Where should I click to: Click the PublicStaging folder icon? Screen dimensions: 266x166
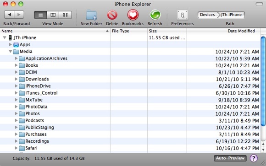[22, 128]
